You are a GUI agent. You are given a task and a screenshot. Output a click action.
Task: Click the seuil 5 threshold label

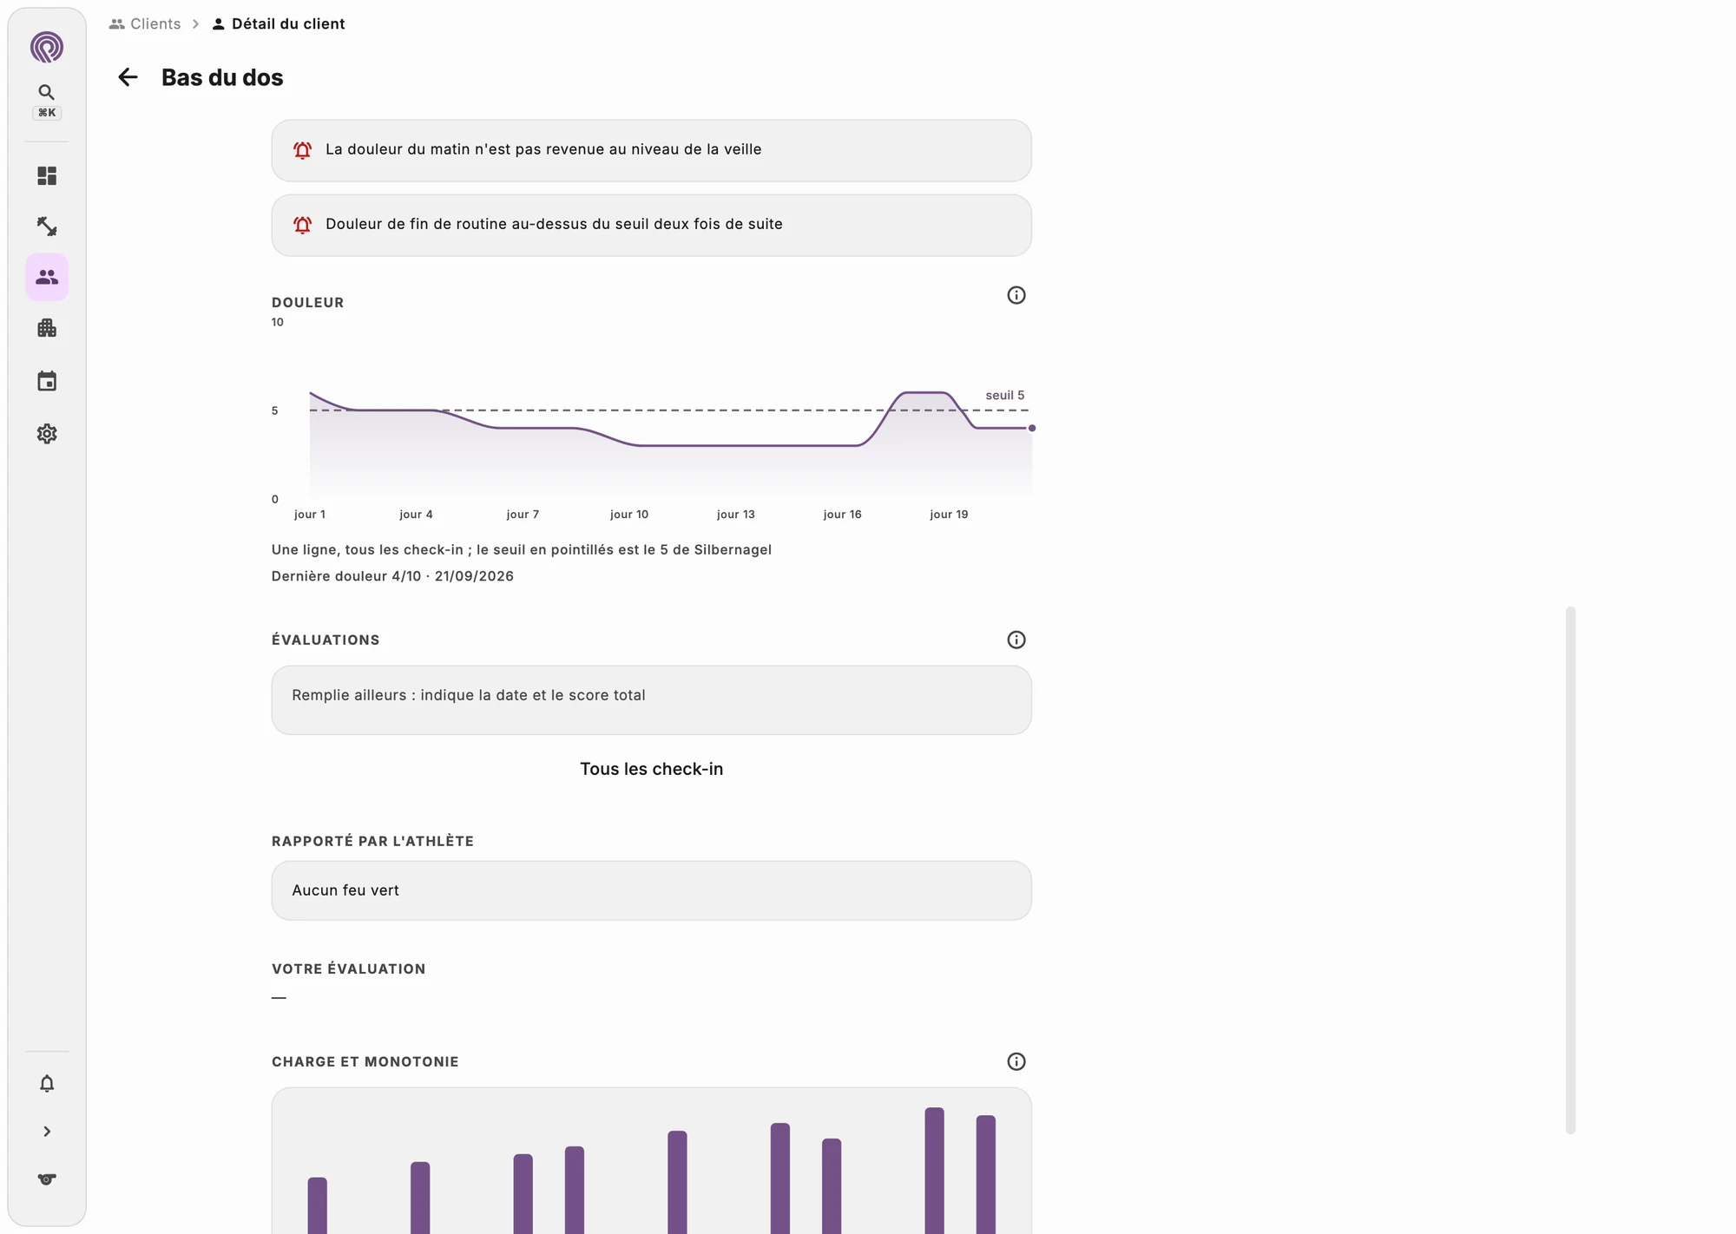click(1004, 395)
